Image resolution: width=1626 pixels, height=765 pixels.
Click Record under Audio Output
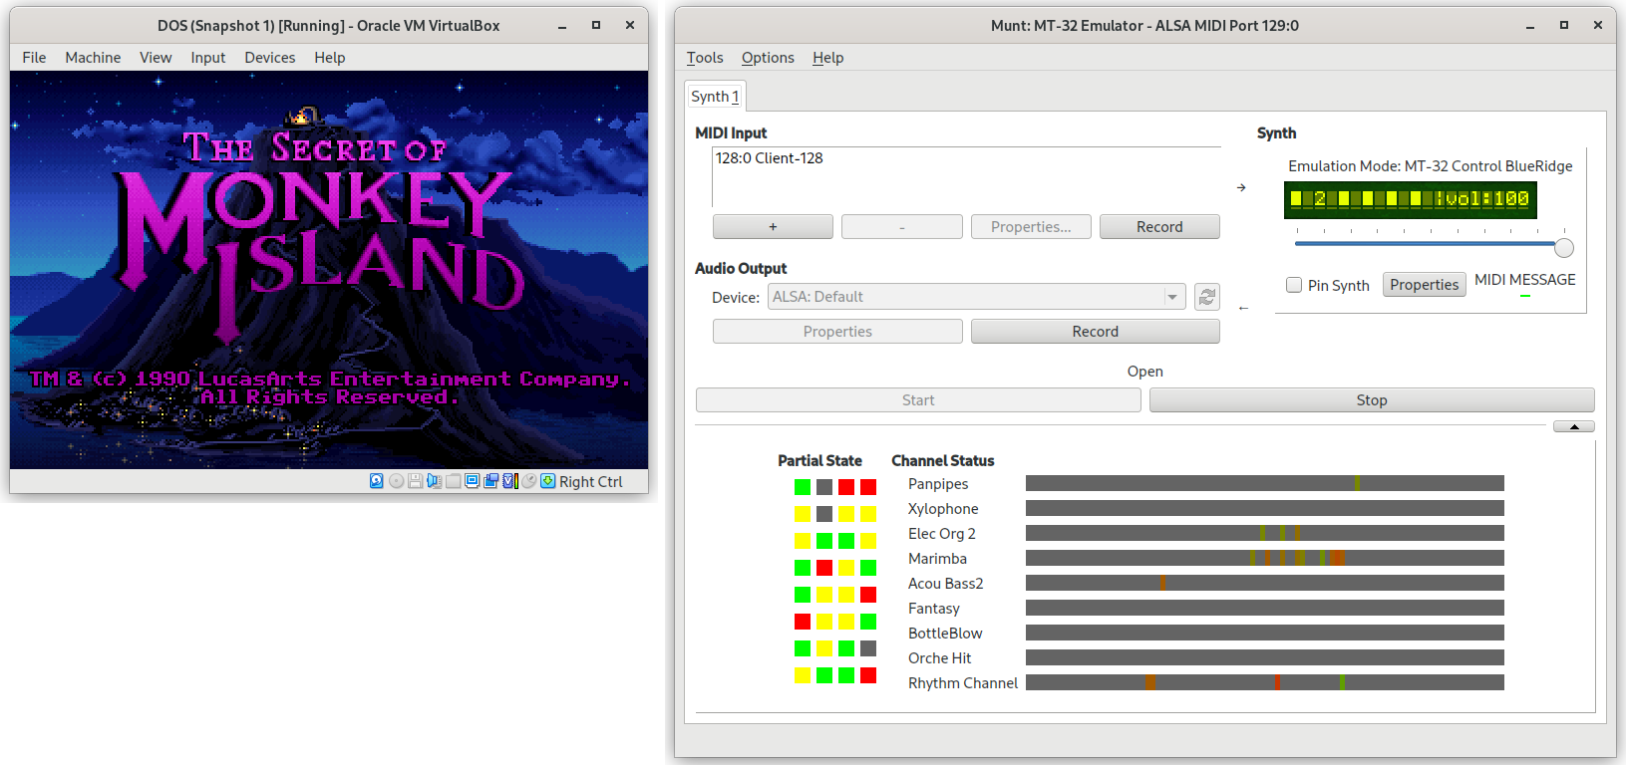pyautogui.click(x=1096, y=332)
